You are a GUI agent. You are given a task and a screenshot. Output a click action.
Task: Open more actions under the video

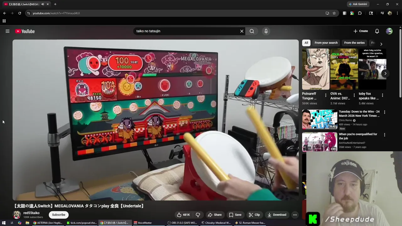tap(295, 215)
